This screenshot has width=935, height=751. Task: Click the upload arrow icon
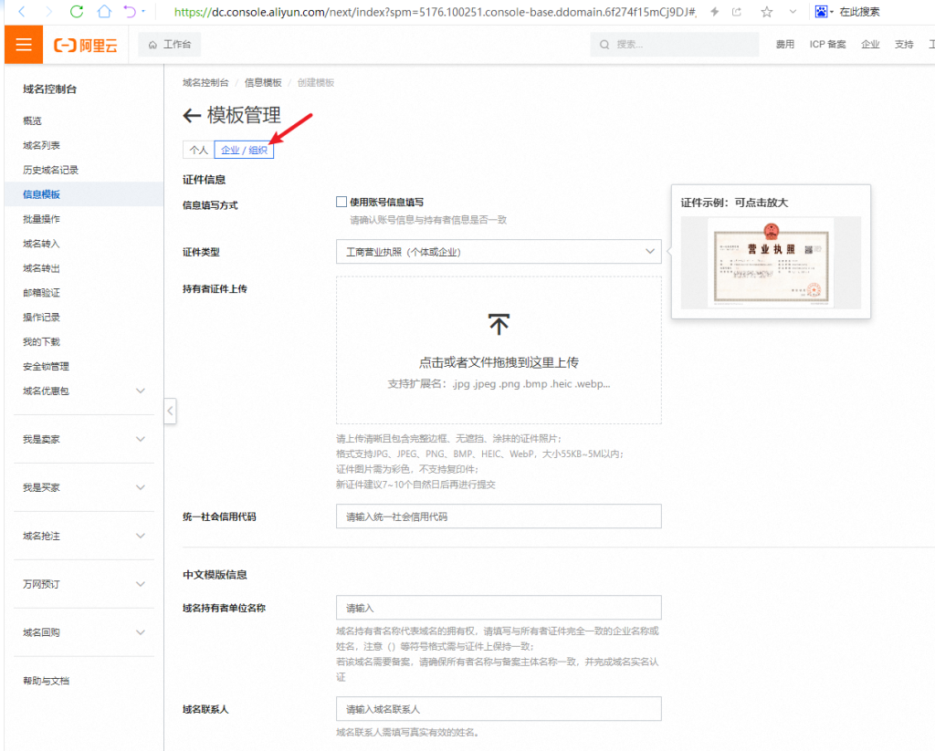499,324
